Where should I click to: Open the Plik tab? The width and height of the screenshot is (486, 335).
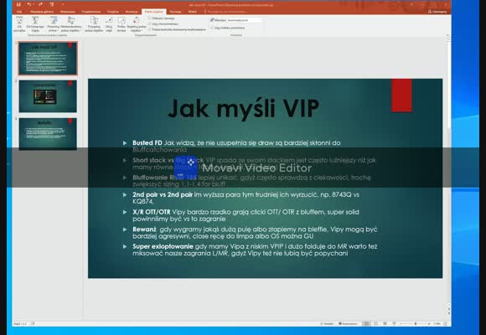pos(19,12)
